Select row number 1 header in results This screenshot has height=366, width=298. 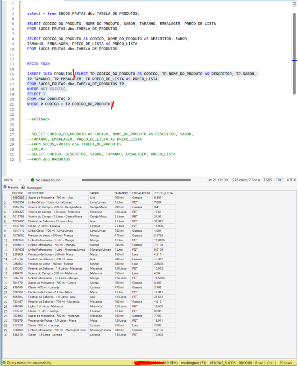pos(6,198)
